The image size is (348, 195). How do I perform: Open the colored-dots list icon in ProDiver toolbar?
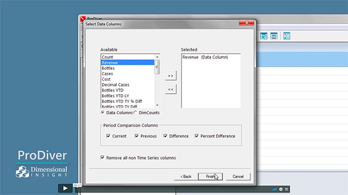coord(287,36)
